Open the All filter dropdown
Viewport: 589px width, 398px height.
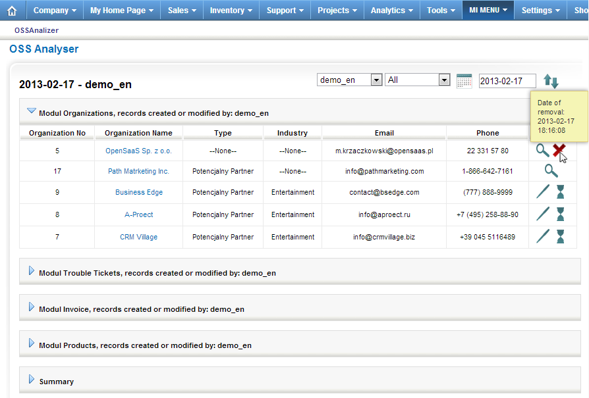pyautogui.click(x=417, y=80)
